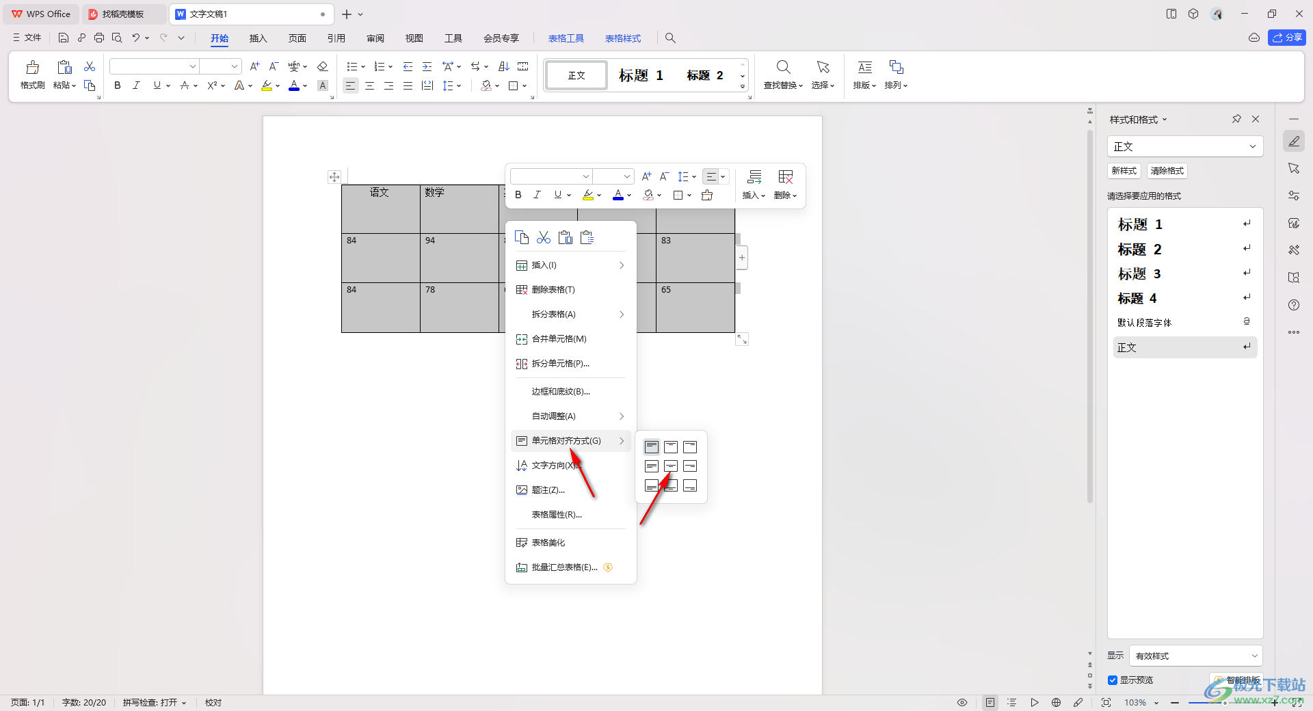Click the pencil icon in right sidebar
Screen dimensions: 1313x711
coord(1294,142)
